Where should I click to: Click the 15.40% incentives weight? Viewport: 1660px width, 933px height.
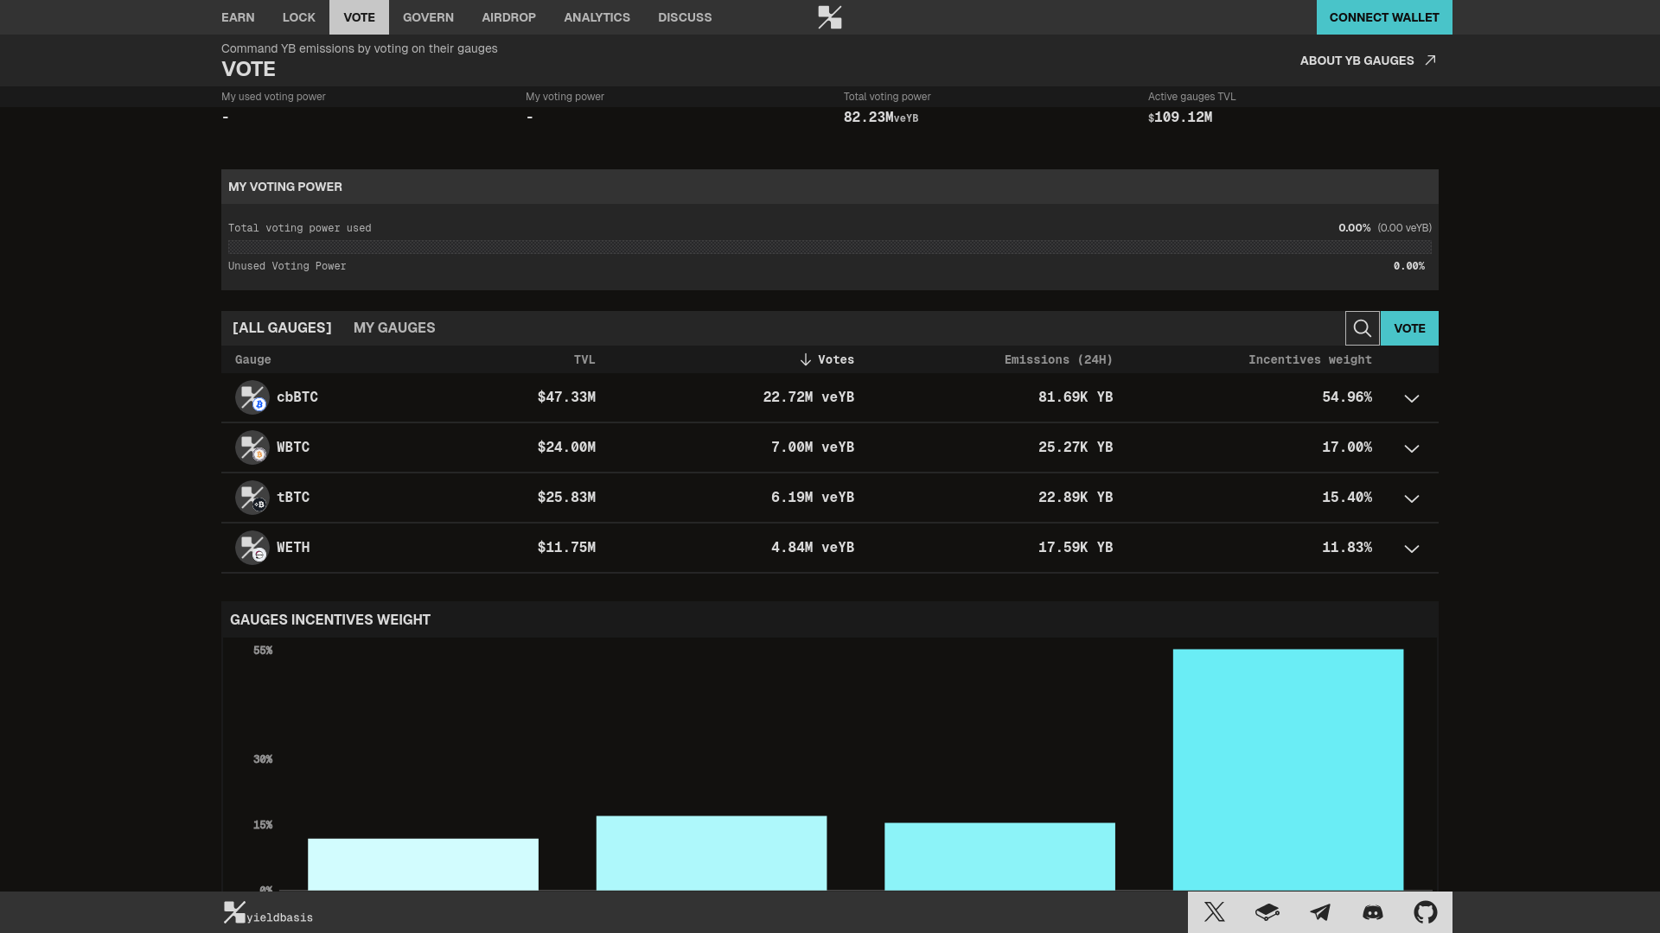[1347, 498]
